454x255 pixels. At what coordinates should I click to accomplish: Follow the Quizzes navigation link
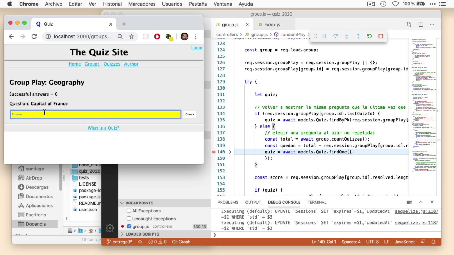(x=112, y=64)
